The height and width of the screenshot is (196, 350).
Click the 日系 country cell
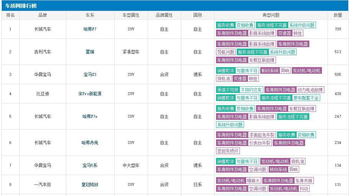click(197, 184)
